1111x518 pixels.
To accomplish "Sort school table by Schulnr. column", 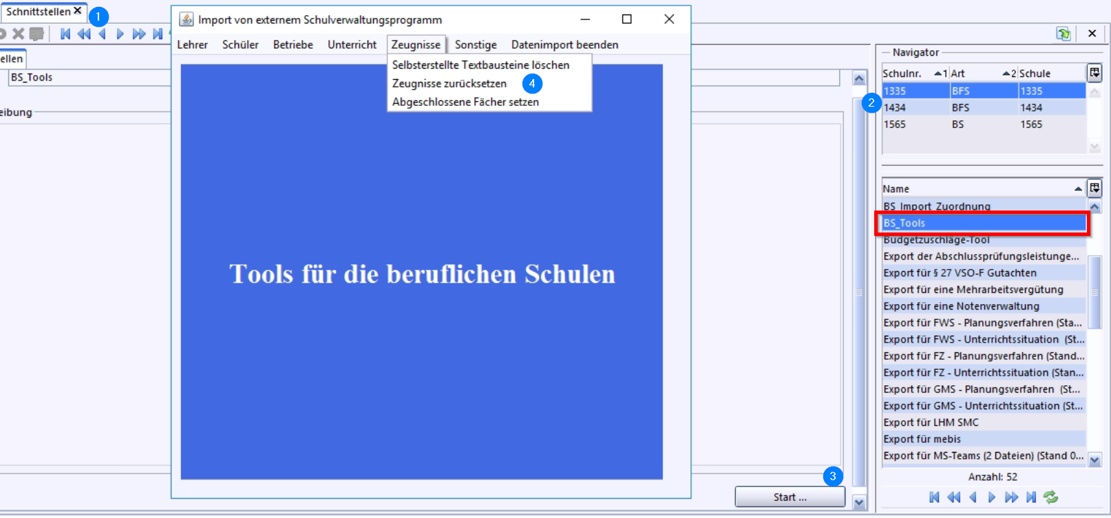I will pos(916,73).
